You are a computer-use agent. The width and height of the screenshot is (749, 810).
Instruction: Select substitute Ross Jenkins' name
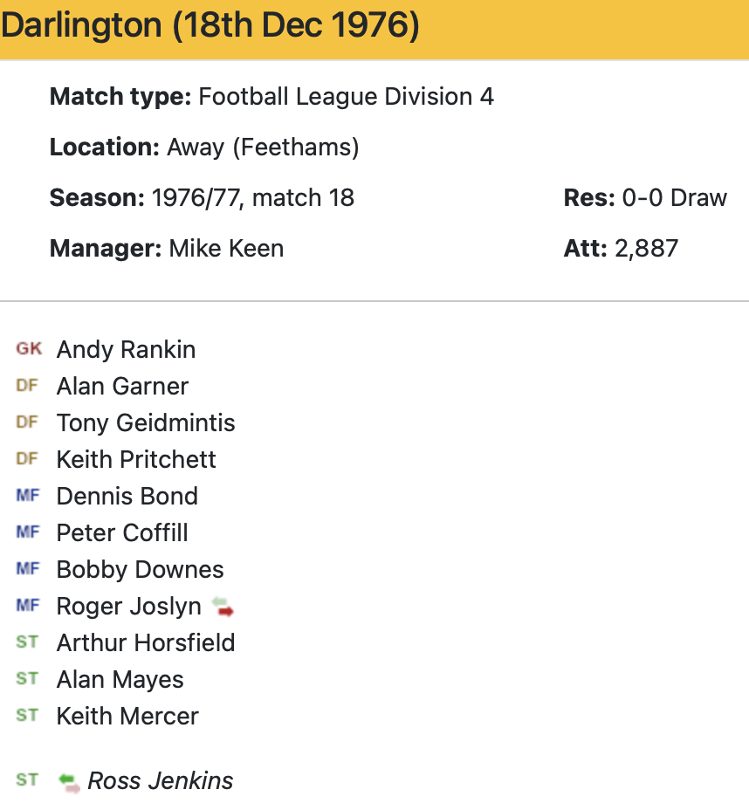[x=161, y=780]
